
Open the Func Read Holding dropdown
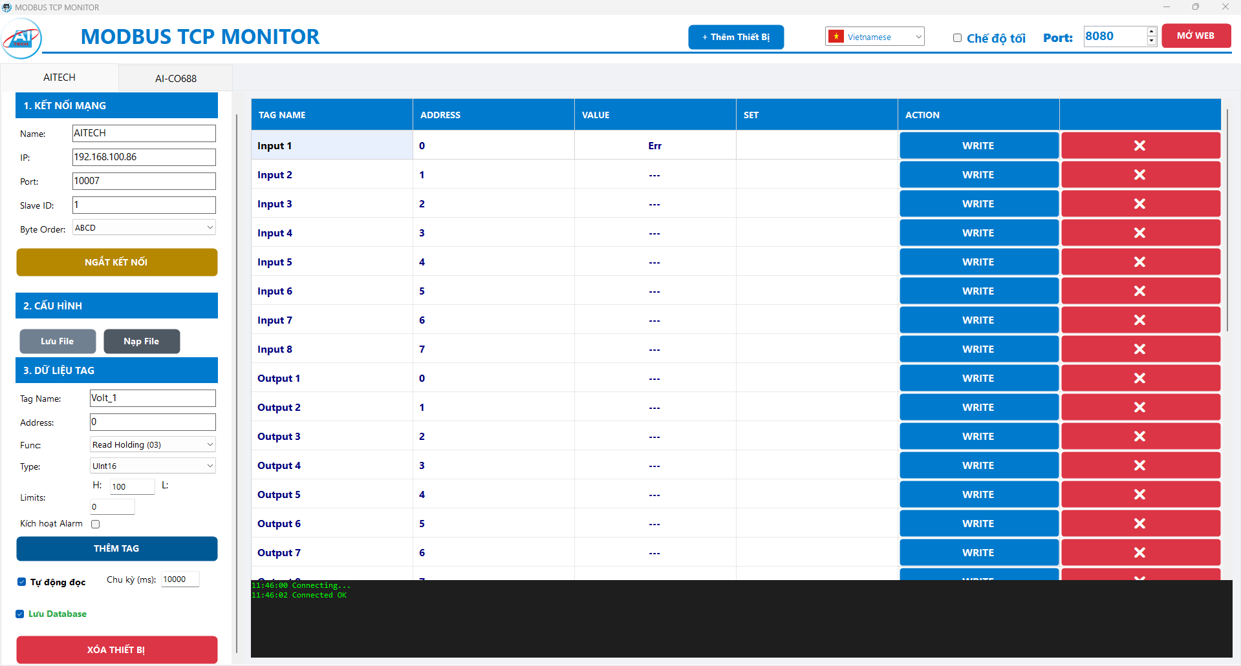pyautogui.click(x=152, y=444)
